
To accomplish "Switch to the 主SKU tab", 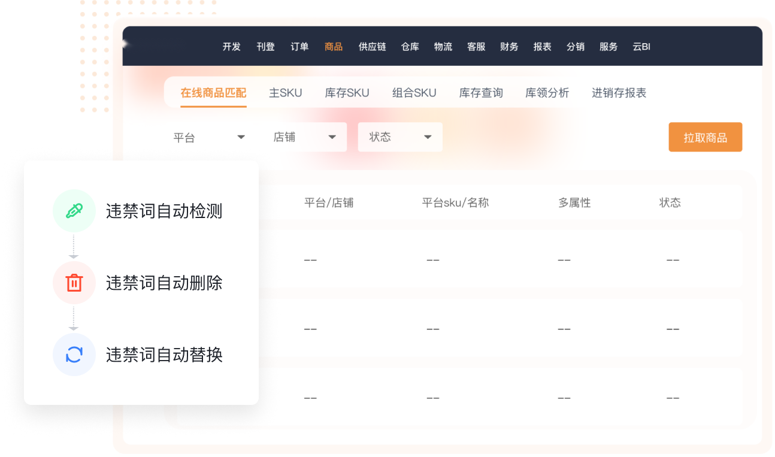I will point(286,93).
